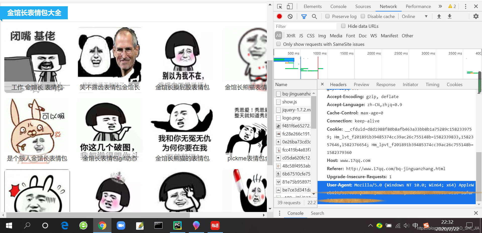Select the inspect element cursor tool

pyautogui.click(x=279, y=6)
